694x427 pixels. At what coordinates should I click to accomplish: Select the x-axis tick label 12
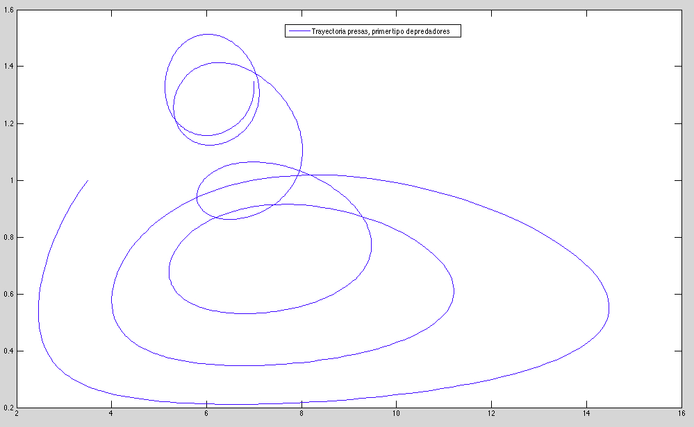click(x=491, y=416)
